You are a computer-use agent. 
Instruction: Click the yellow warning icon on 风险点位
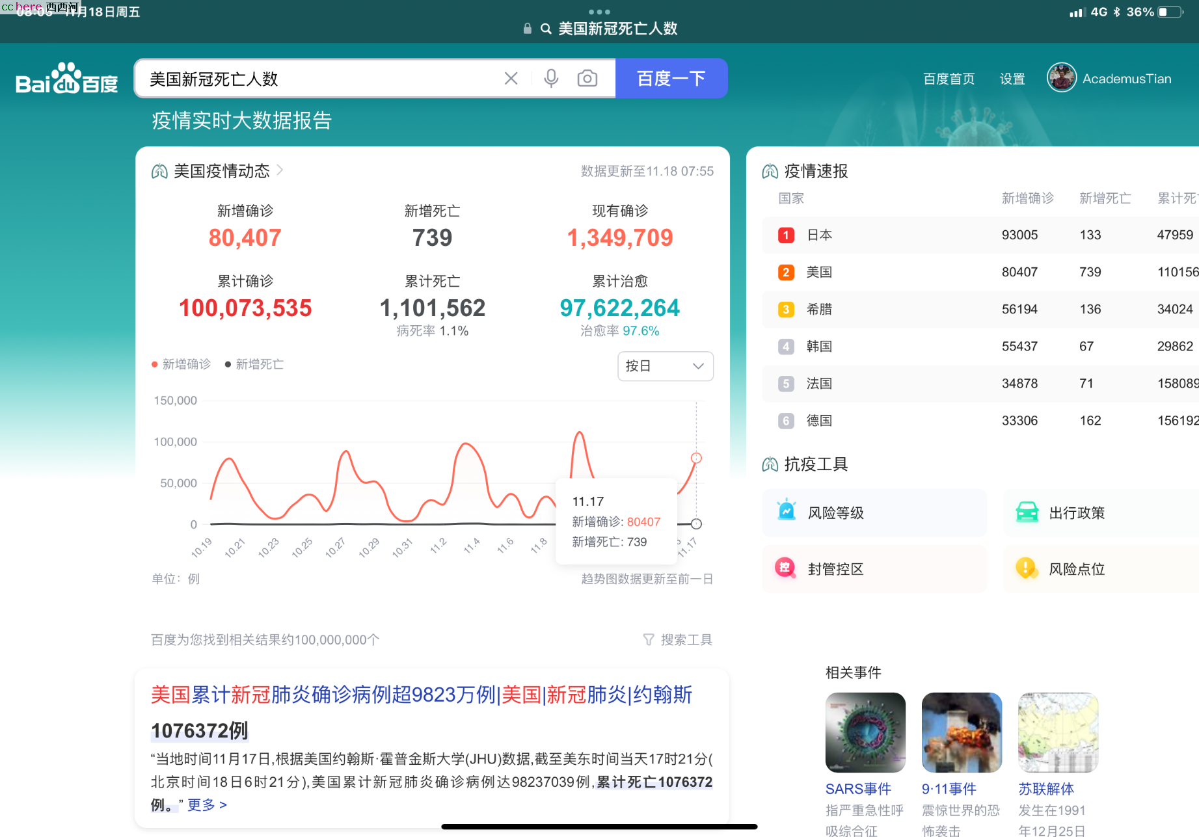(x=1027, y=568)
